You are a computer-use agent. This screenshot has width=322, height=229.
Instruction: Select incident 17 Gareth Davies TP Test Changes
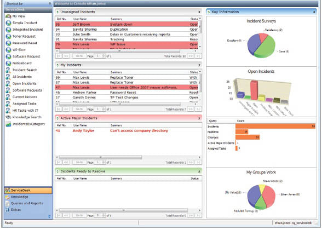pyautogui.click(x=127, y=98)
